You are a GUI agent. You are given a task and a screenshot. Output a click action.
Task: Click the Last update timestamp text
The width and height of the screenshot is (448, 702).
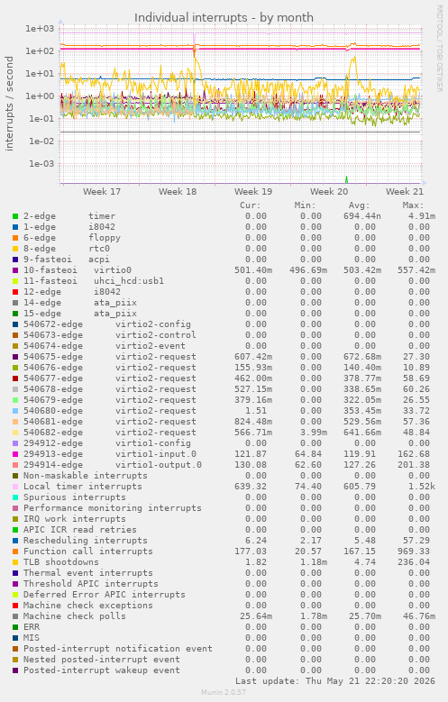pos(335,681)
